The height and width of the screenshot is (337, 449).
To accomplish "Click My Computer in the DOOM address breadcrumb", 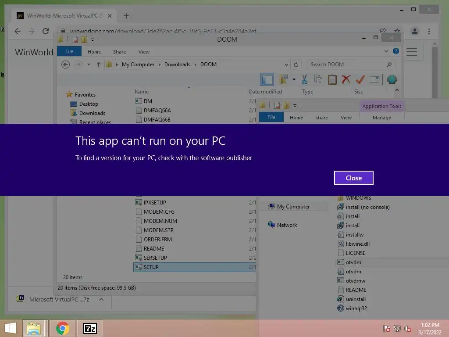I will click(x=138, y=65).
